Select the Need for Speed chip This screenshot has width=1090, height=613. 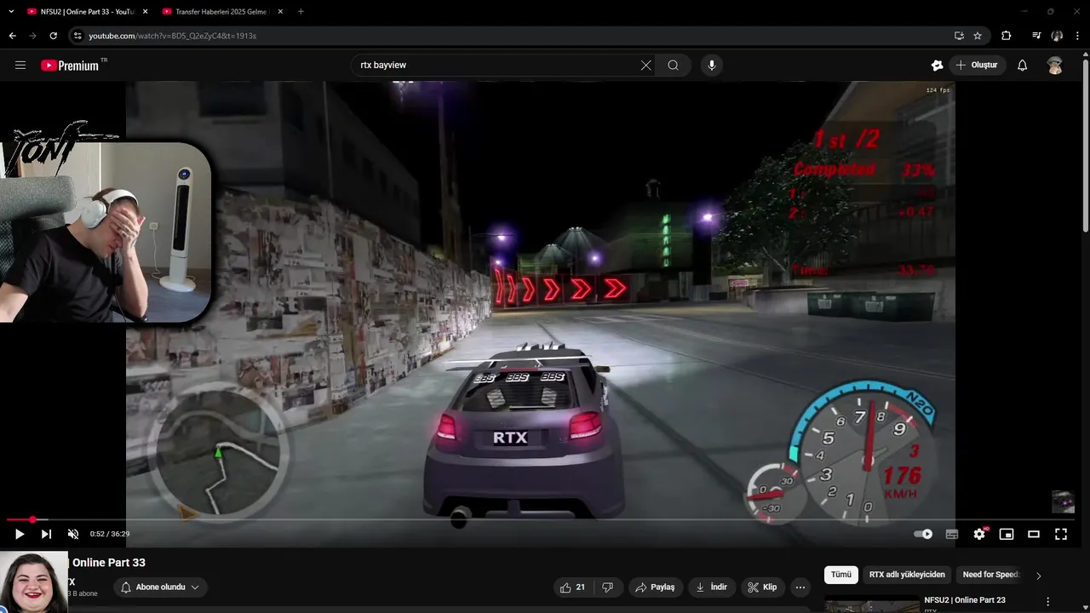tap(990, 575)
